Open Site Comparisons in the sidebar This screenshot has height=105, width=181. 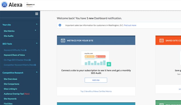click(x=11, y=84)
